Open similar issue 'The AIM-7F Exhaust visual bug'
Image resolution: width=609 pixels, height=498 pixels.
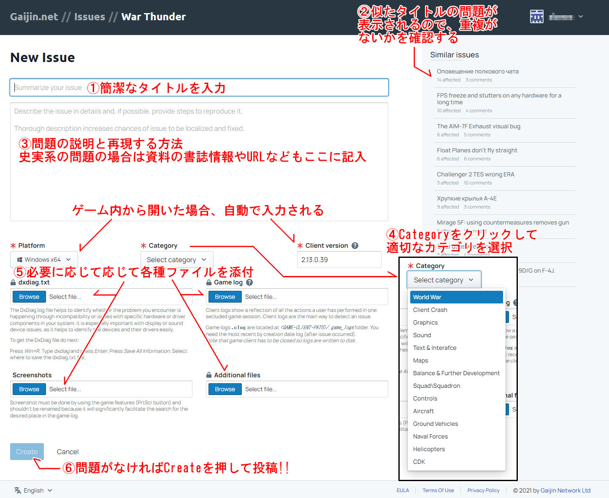coord(479,126)
